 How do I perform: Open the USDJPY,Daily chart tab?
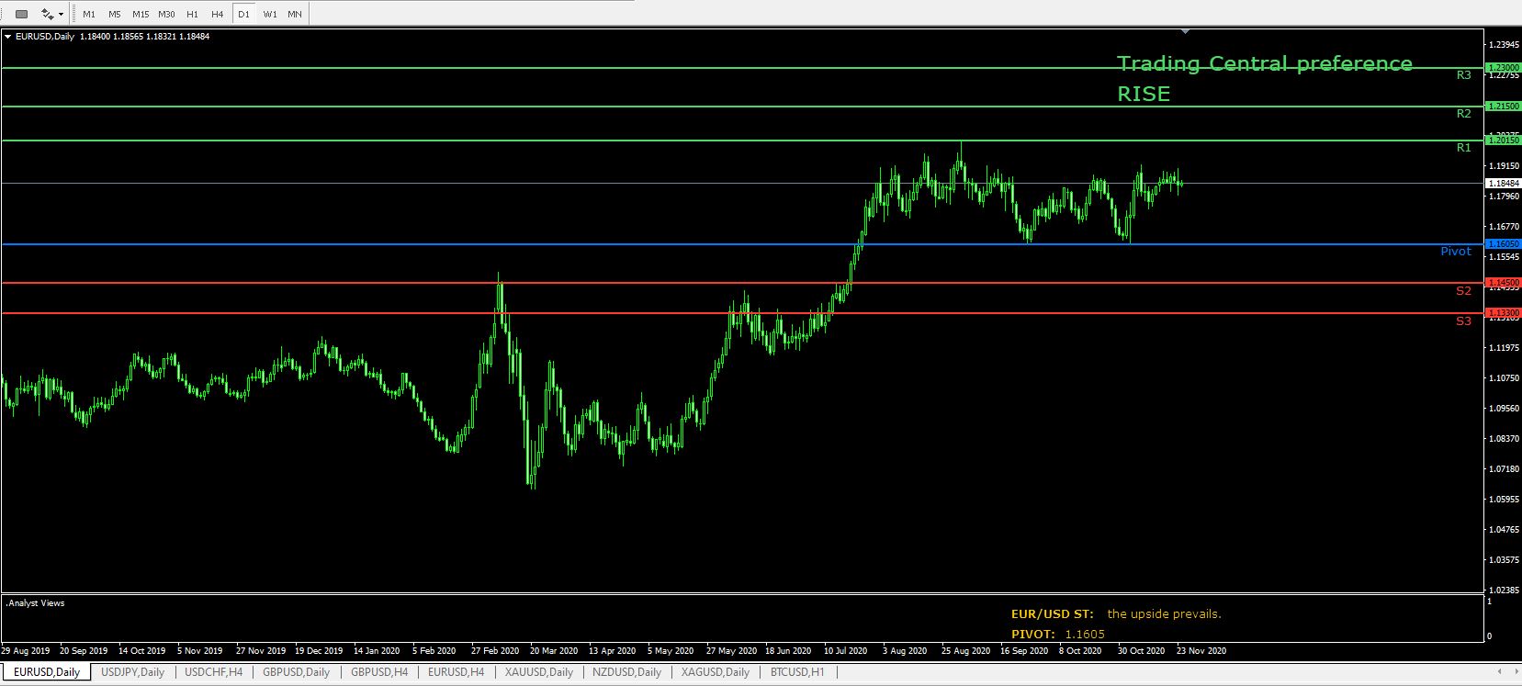tap(132, 672)
